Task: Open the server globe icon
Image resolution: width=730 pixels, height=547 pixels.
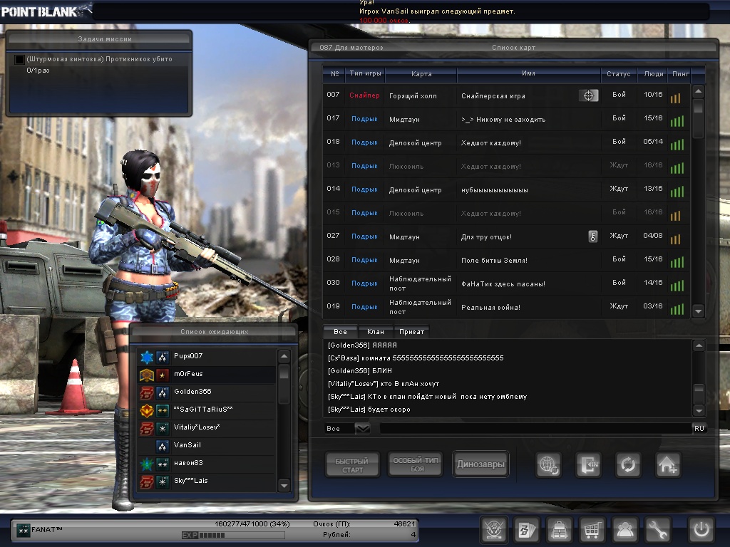Action: coord(548,465)
